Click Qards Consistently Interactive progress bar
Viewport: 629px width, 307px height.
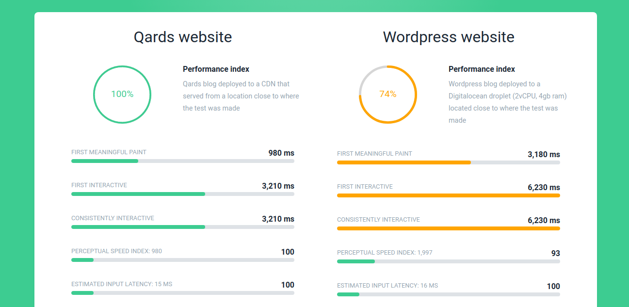pos(183,227)
